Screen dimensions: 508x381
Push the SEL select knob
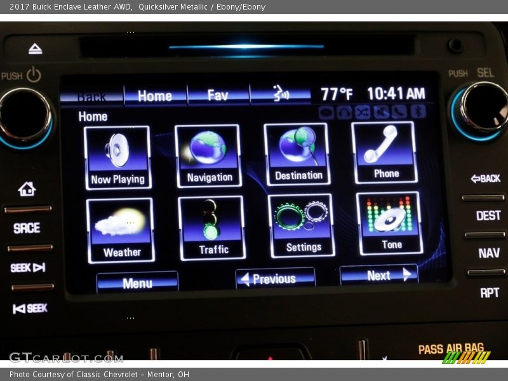483,109
